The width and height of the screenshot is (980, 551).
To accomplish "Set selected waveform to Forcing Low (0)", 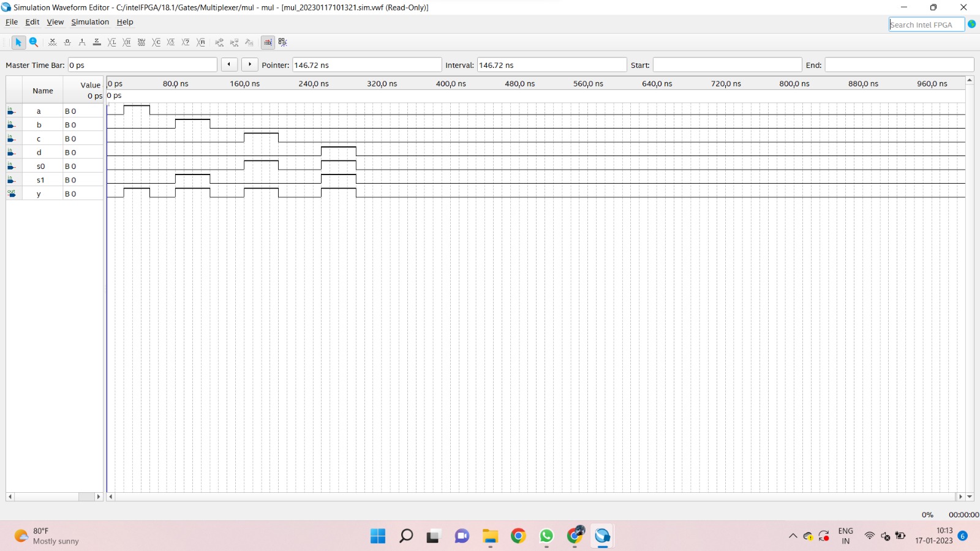I will point(67,42).
